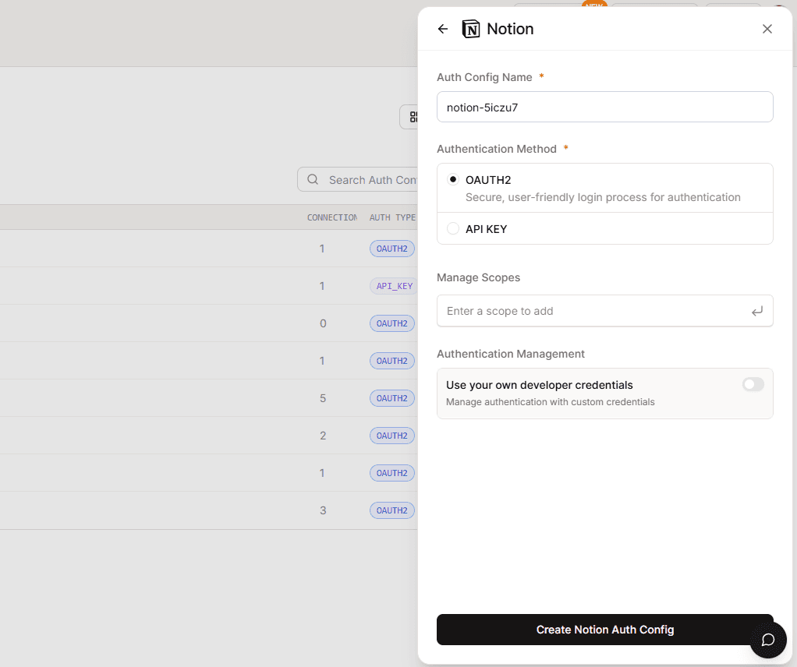Click the OAUTH2 description text
Viewport: 797px width, 667px height.
pyautogui.click(x=603, y=197)
